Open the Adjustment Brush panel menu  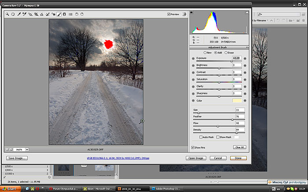pyautogui.click(x=247, y=47)
